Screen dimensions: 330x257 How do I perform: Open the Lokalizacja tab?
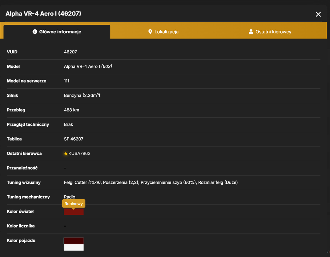tap(163, 32)
